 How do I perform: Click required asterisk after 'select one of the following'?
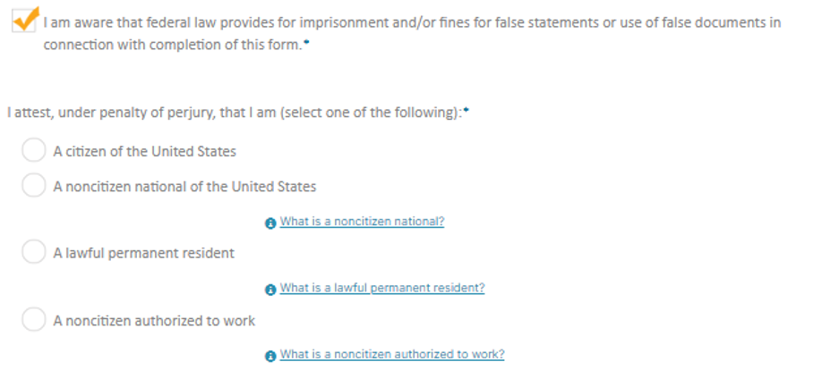pos(466,111)
